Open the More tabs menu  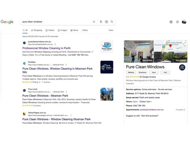pyautogui.click(x=85, y=30)
